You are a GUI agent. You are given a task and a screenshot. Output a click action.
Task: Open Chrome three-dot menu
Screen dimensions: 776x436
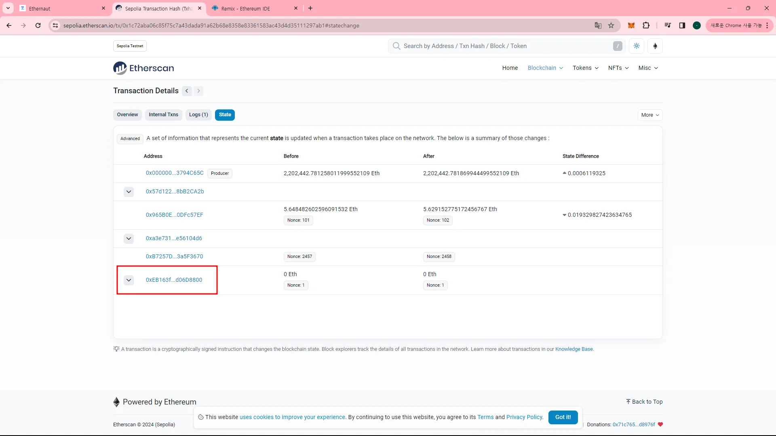767,25
